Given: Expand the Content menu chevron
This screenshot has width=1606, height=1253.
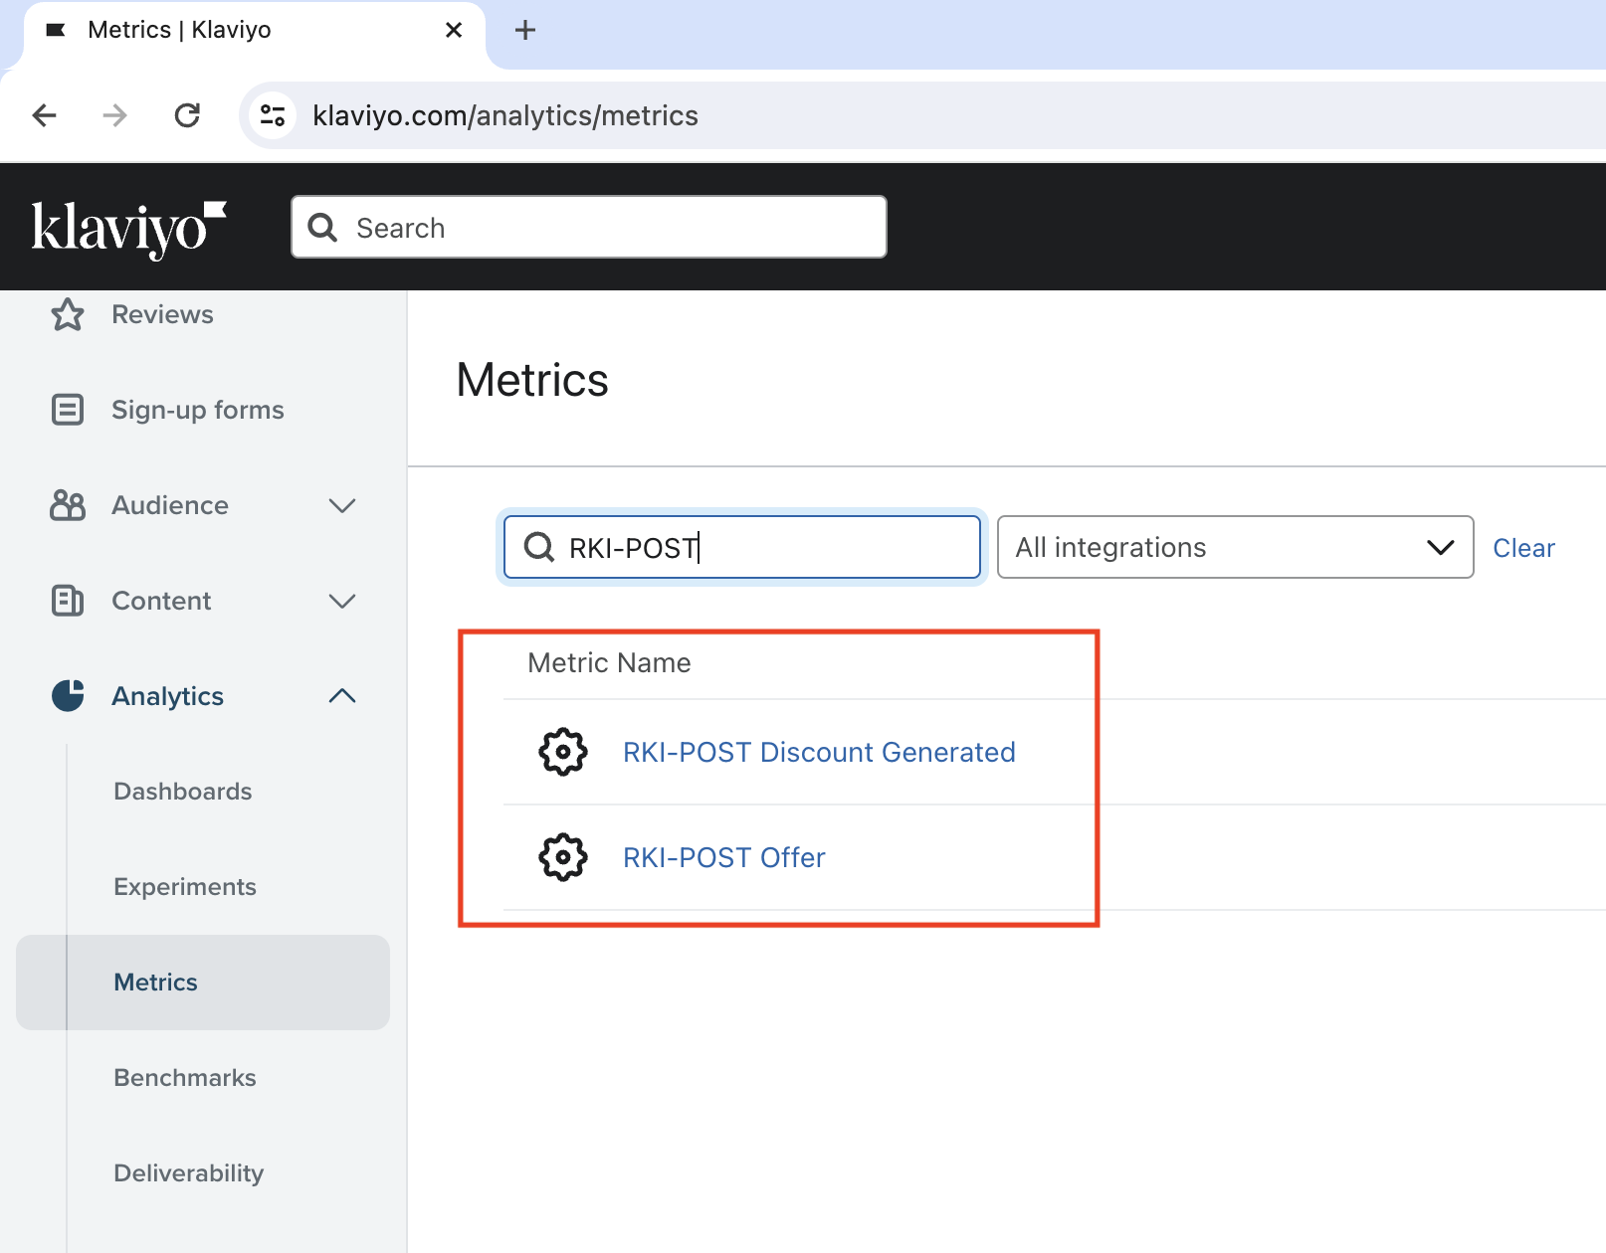Looking at the screenshot, I should click(342, 601).
